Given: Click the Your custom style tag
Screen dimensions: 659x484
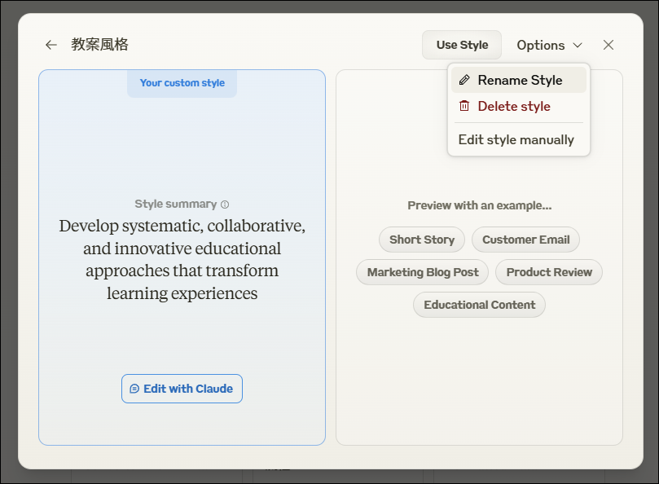Looking at the screenshot, I should coord(182,83).
